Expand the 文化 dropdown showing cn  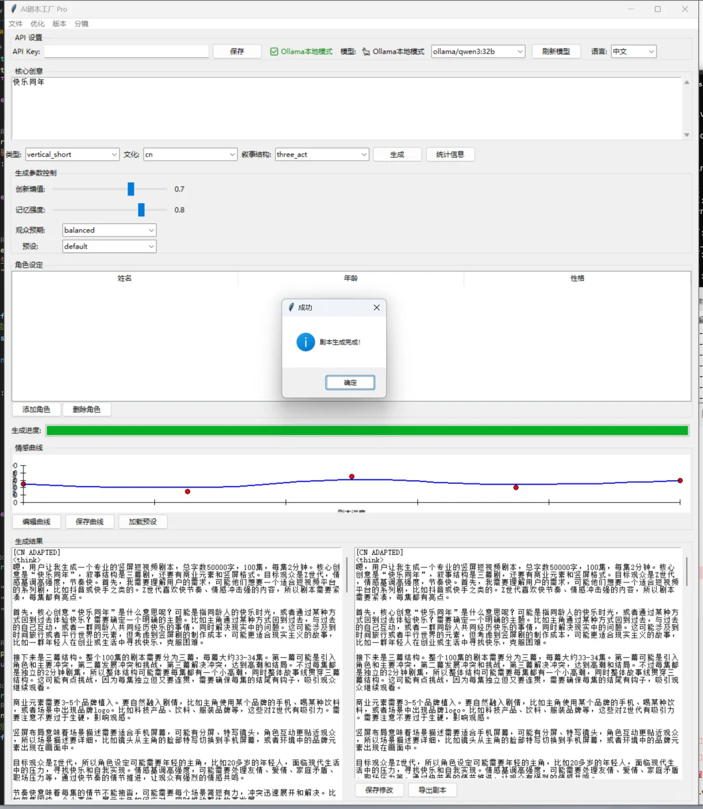pyautogui.click(x=190, y=154)
